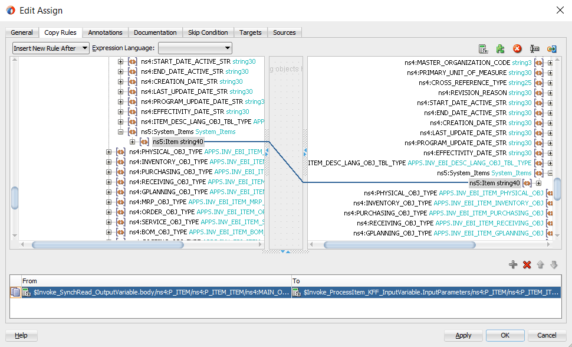This screenshot has height=347, width=572.
Task: Open the Documentation tab
Action: [x=155, y=32]
